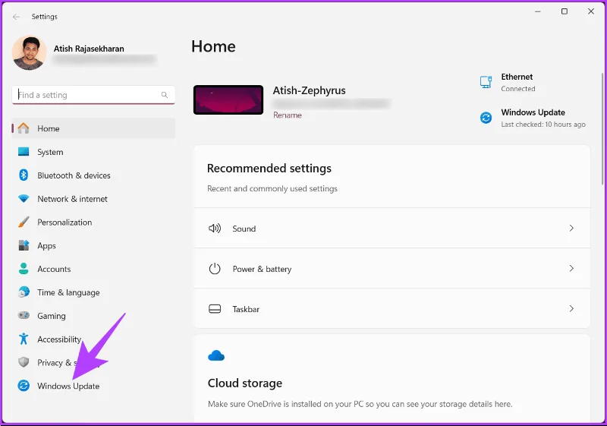Screen dimensions: 607x426
Task: Click the Time & language globe icon
Action: tap(24, 292)
